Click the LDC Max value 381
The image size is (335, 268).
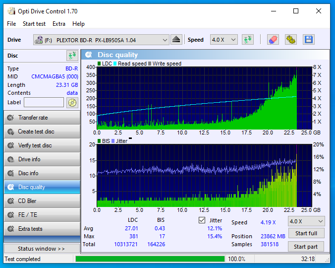point(133,236)
